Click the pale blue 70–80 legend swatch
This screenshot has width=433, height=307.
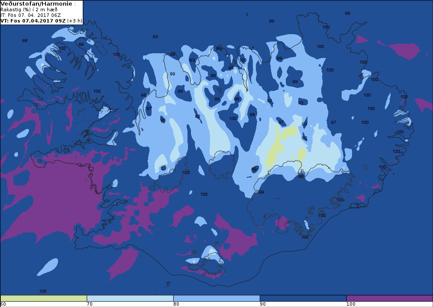click(130, 298)
